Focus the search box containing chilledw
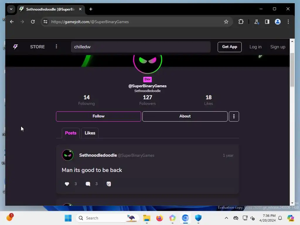 coord(141,47)
